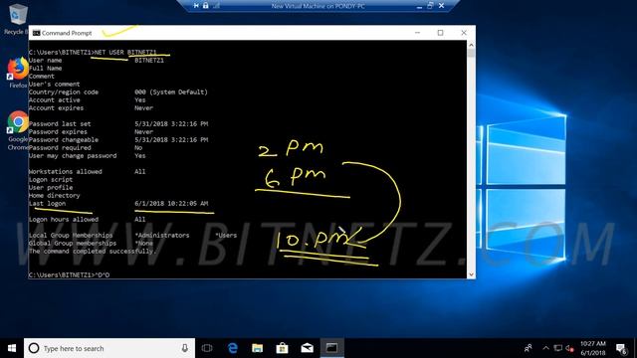Select Command Prompt taskbar button
Screen dimensions: 637x358
tap(331, 348)
